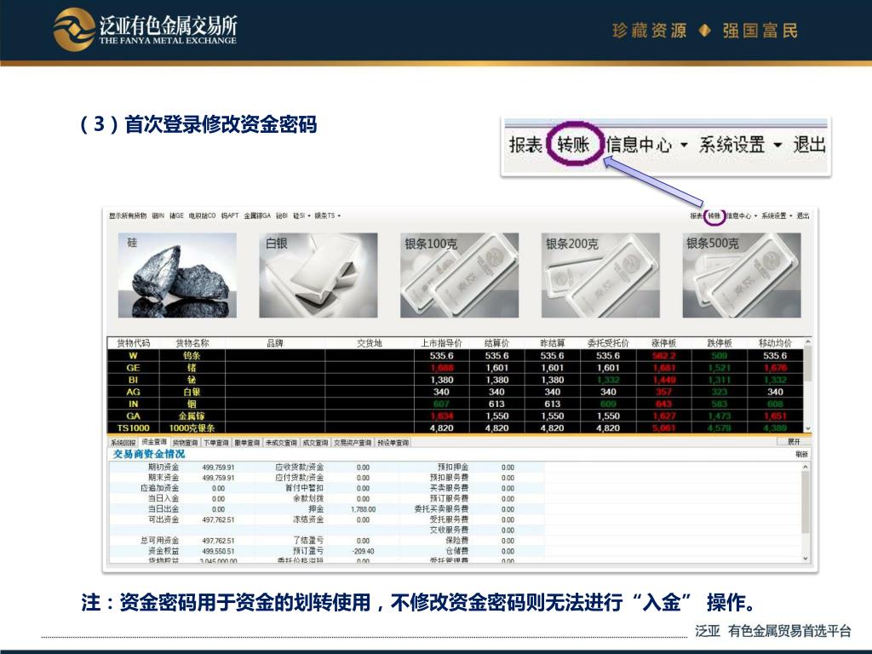Click the large 报表 in the enlarged callout
This screenshot has width=872, height=654.
525,145
